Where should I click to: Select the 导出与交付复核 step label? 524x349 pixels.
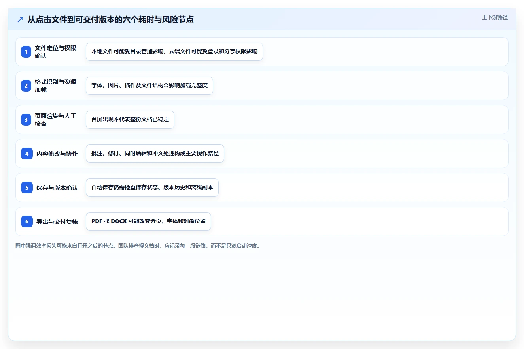point(57,221)
